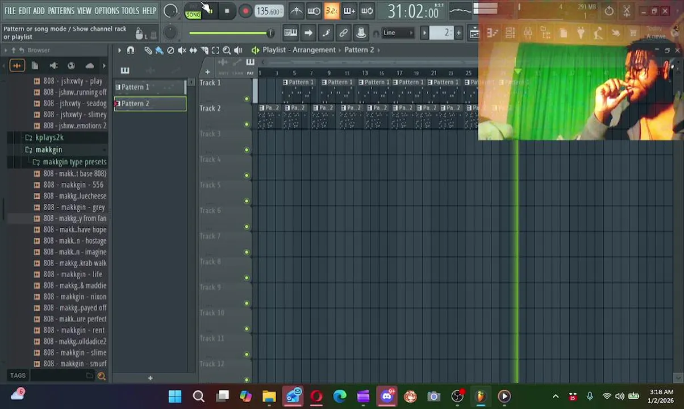The image size is (684, 409).
Task: Open the ADD menu
Action: click(x=39, y=11)
